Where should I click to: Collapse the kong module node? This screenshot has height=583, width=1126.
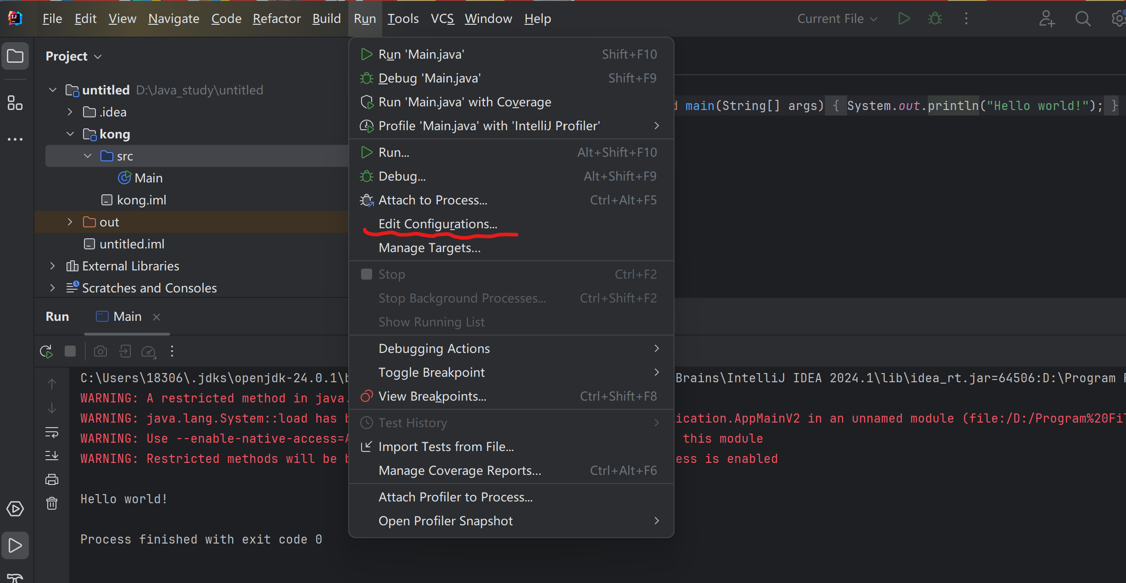[70, 134]
